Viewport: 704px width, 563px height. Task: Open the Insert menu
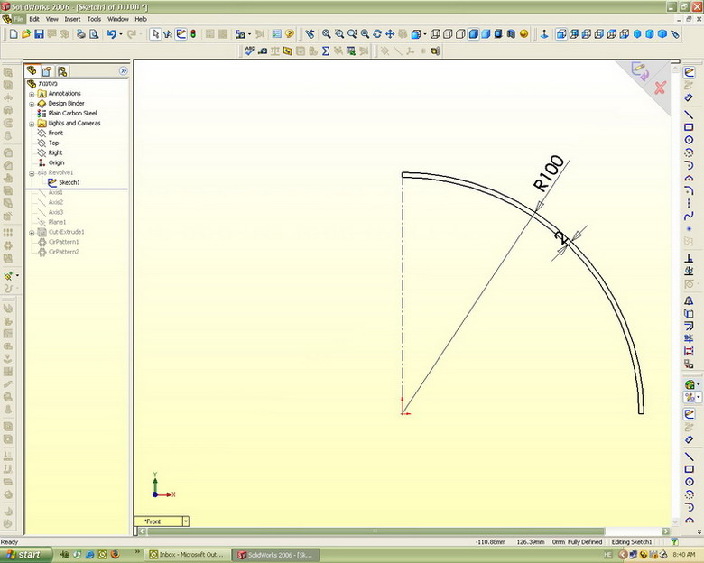[x=72, y=18]
